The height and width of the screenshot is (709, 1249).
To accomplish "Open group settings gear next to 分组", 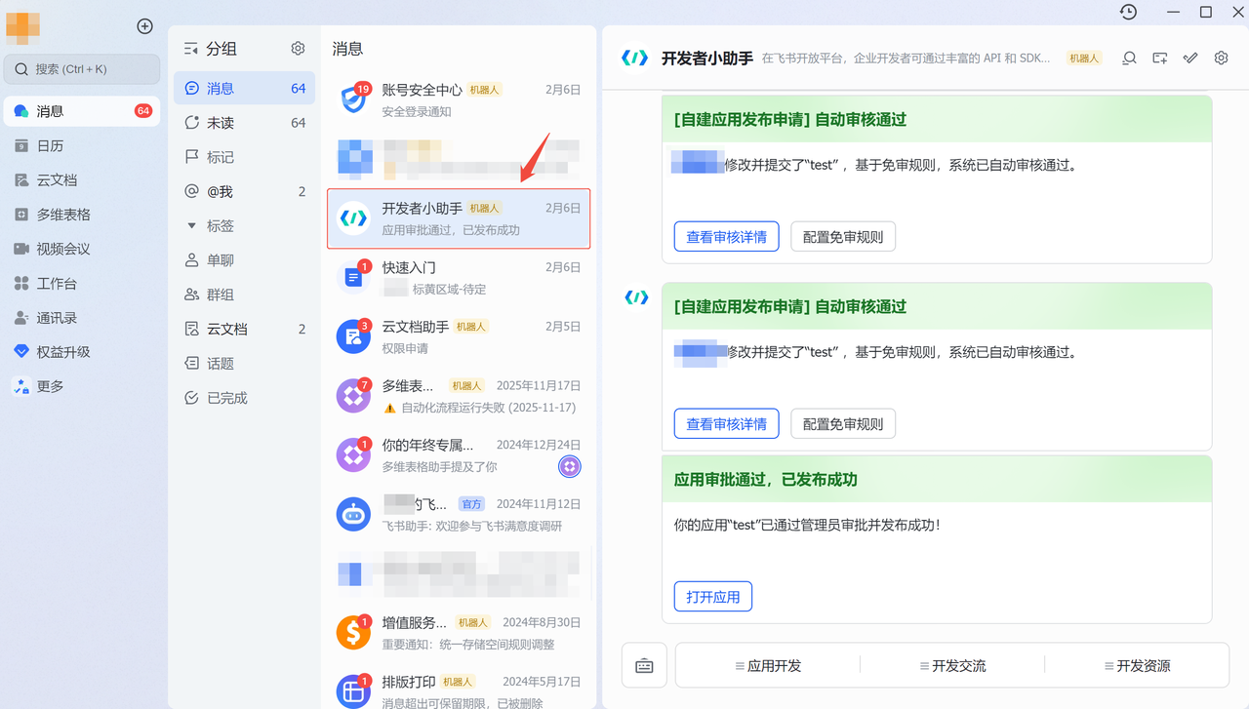I will (x=298, y=49).
